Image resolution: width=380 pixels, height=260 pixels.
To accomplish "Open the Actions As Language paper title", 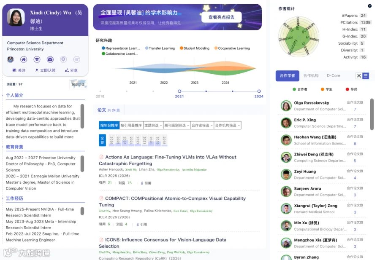I will [168, 160].
